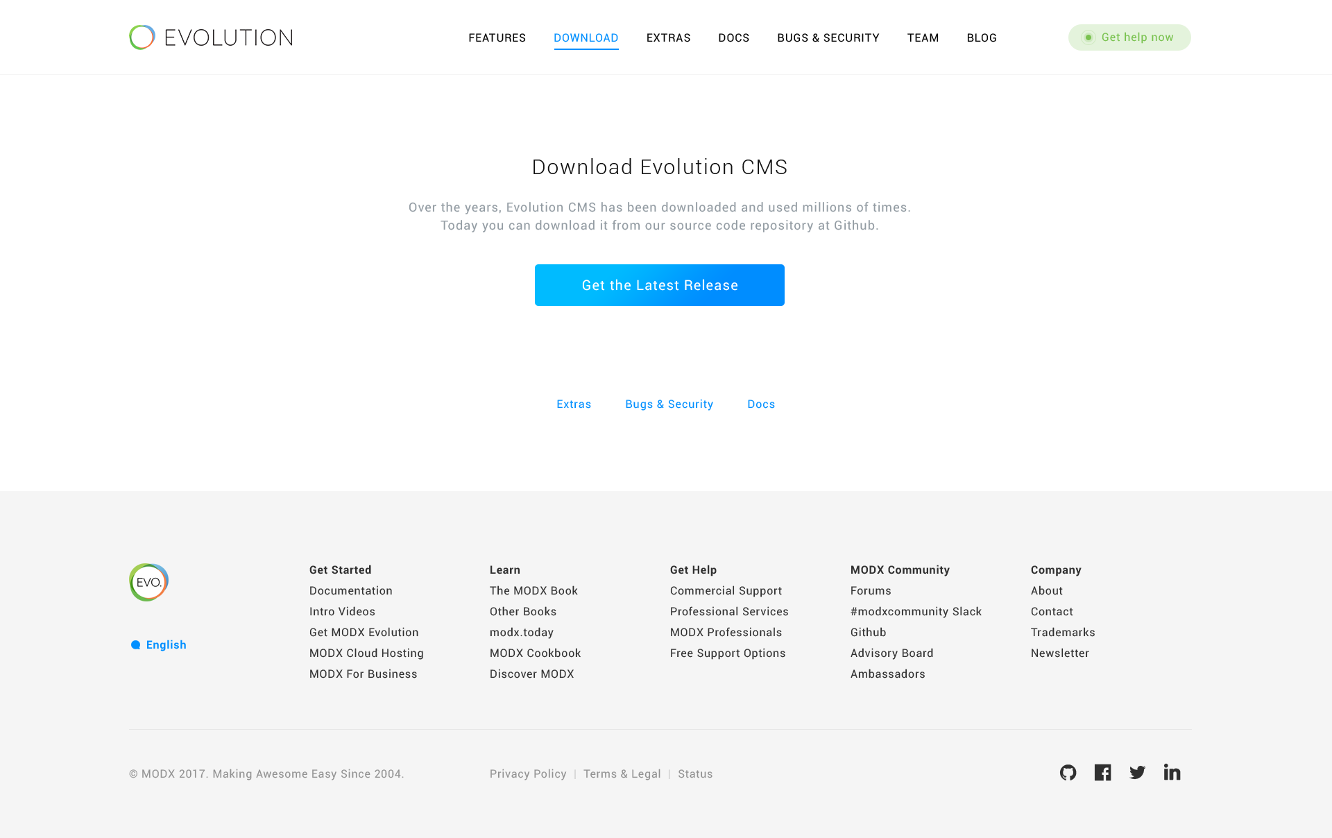Go to the Features menu item
This screenshot has height=838, width=1332.
tap(497, 37)
